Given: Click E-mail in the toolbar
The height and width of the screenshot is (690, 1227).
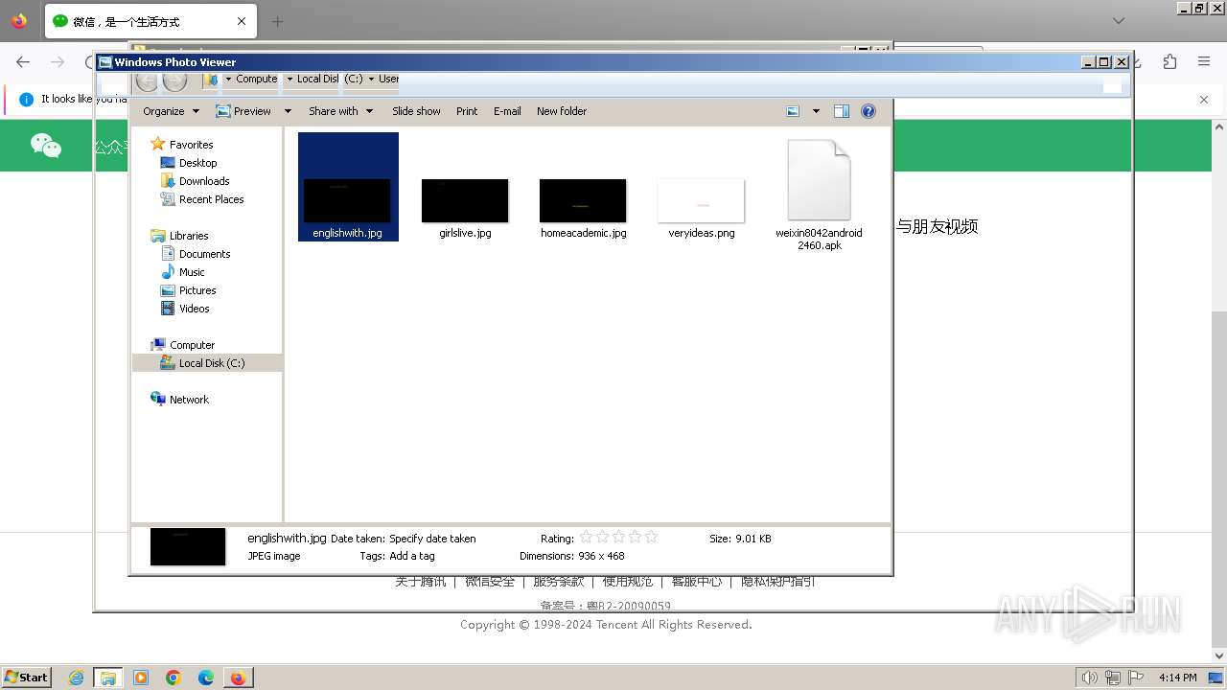Looking at the screenshot, I should pyautogui.click(x=507, y=111).
